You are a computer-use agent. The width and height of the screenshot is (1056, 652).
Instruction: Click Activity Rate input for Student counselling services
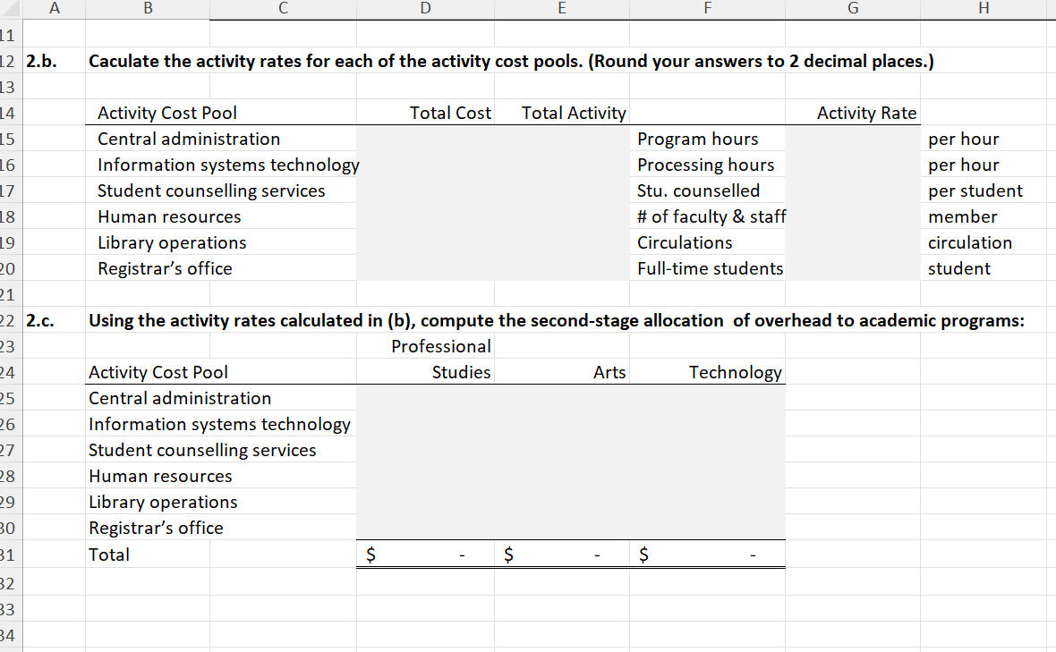pos(853,191)
